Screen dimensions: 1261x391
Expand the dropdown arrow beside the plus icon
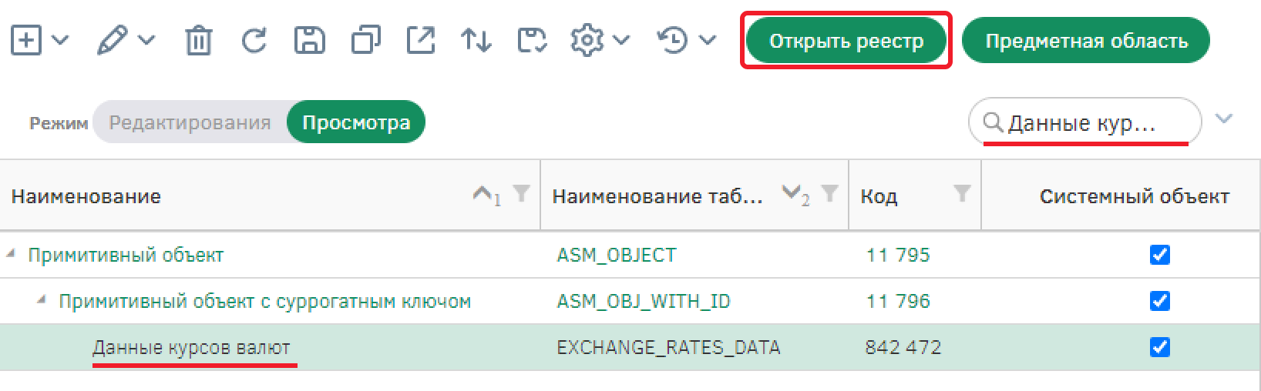tap(60, 40)
